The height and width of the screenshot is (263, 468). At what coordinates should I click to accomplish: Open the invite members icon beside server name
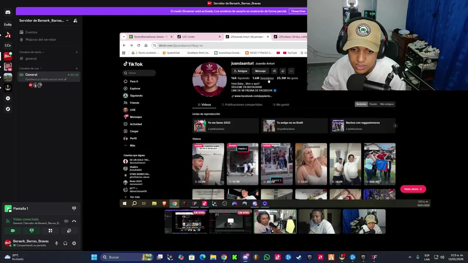click(x=75, y=20)
